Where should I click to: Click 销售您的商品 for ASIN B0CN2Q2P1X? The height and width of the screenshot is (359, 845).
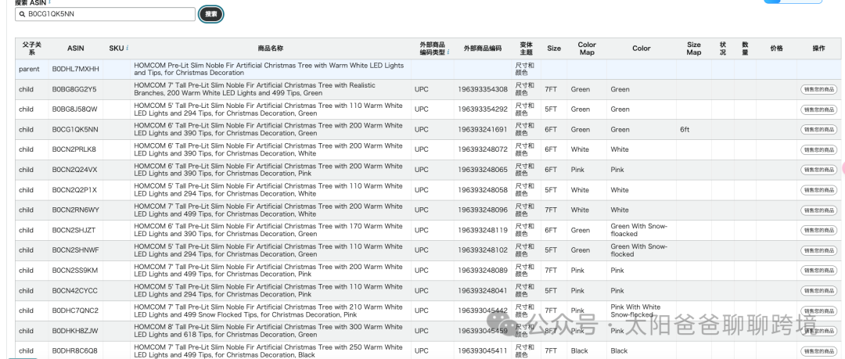point(818,190)
